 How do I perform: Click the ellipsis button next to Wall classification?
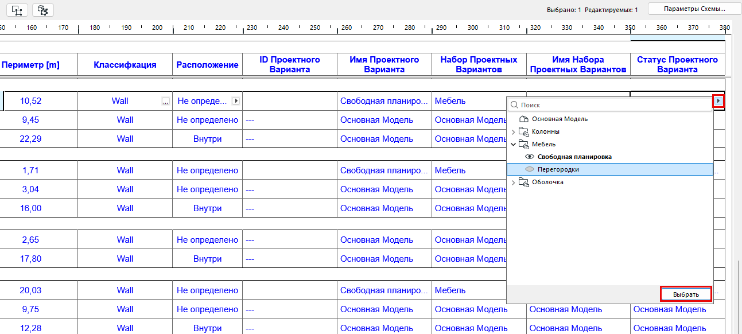click(x=165, y=101)
